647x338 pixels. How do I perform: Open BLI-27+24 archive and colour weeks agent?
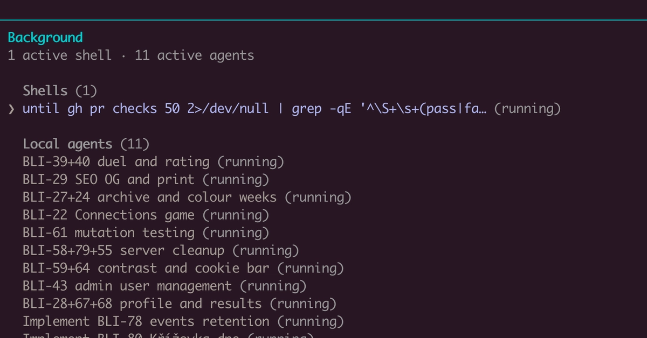point(187,197)
